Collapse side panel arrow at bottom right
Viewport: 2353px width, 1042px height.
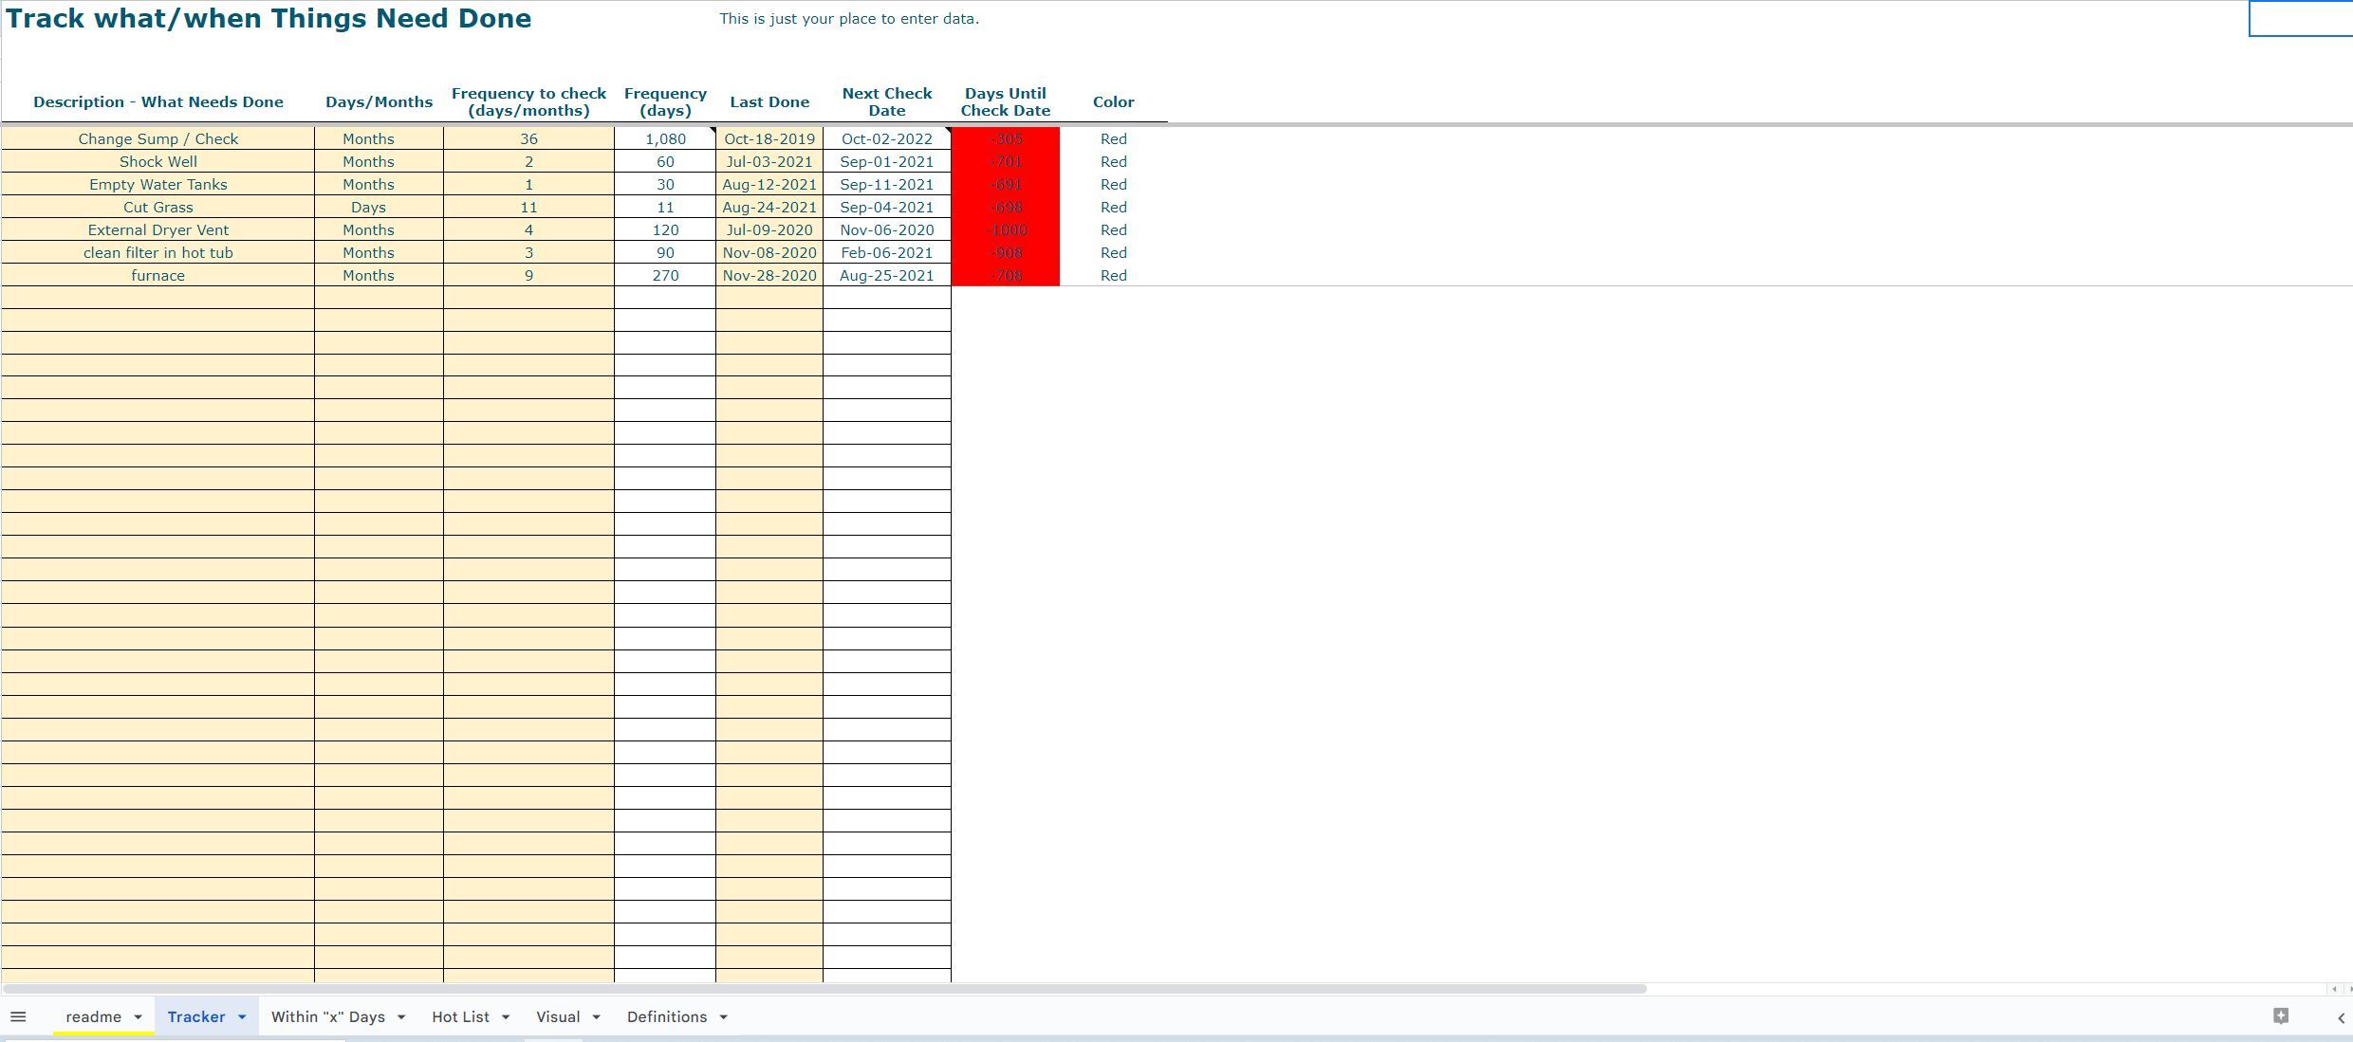tap(2341, 1017)
